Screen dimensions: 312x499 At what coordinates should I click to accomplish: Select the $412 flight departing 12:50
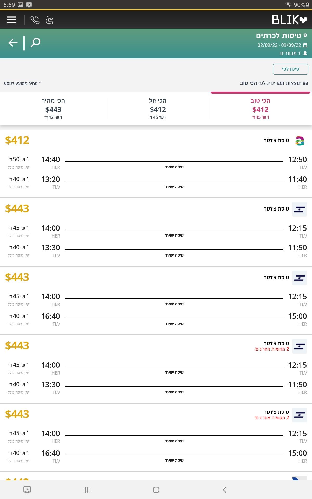tap(156, 163)
